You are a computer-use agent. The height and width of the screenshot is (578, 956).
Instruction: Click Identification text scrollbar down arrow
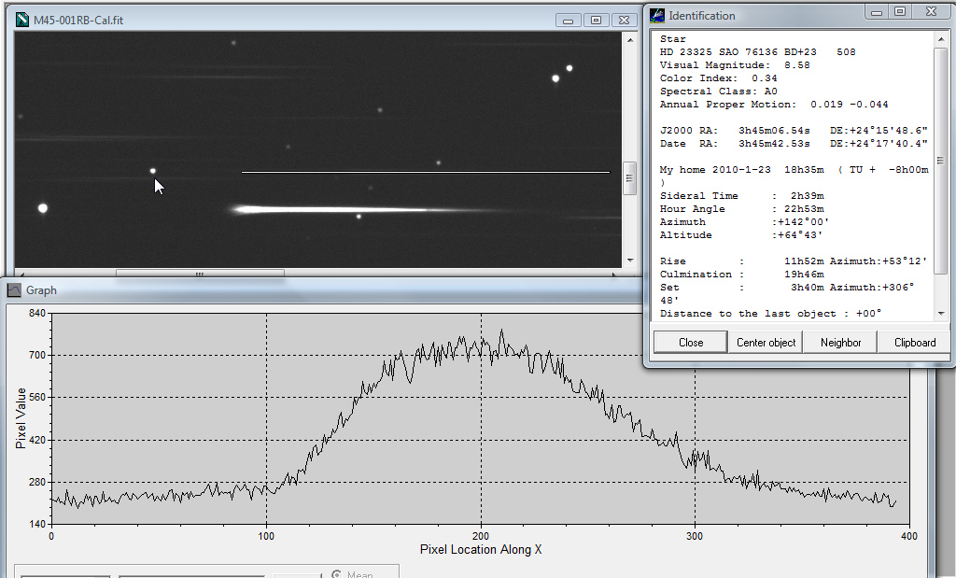click(x=941, y=314)
